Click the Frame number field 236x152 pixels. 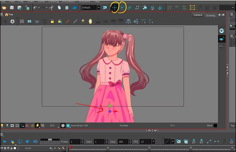point(75,141)
